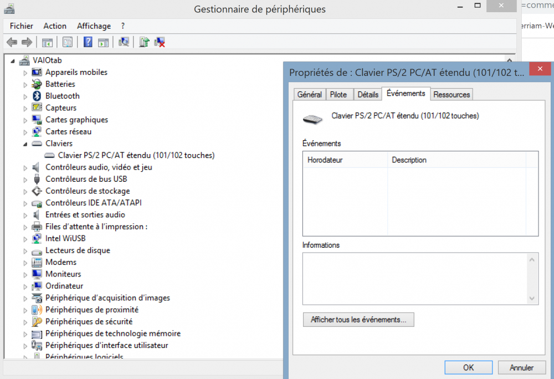Click the Batteries category icon

tap(37, 84)
